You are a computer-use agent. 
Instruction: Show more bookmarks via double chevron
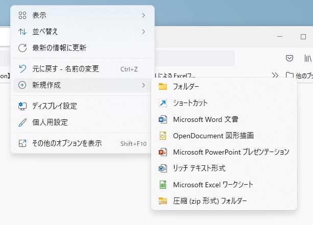pos(275,76)
